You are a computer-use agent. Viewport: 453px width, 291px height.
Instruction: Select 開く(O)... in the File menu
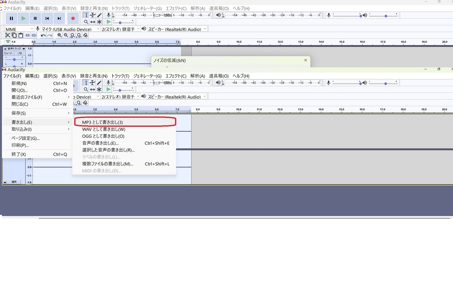[x=38, y=90]
